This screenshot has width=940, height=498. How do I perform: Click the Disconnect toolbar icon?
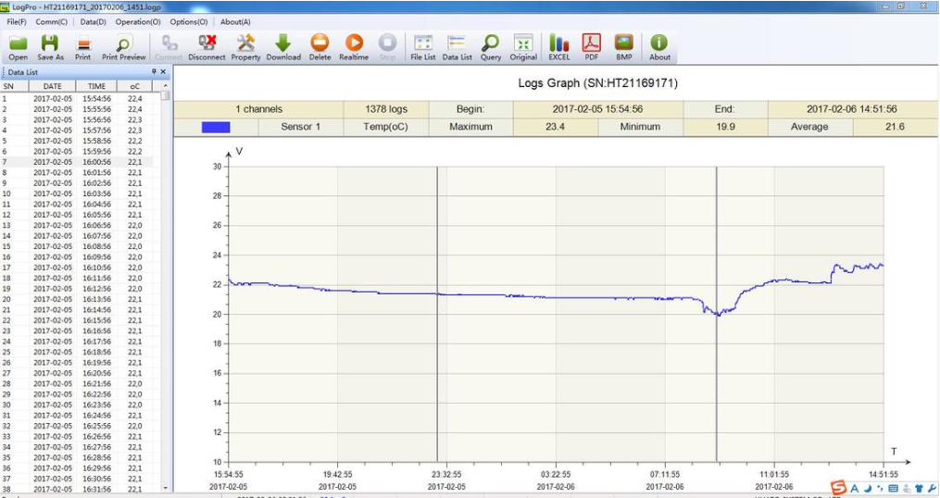207,46
